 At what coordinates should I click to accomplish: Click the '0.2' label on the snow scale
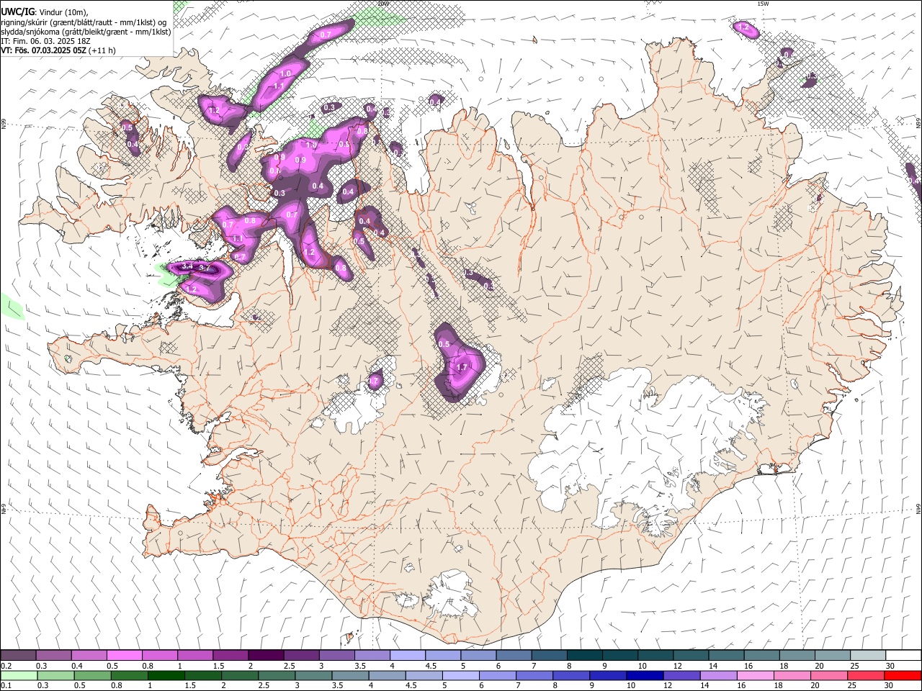click(5, 666)
